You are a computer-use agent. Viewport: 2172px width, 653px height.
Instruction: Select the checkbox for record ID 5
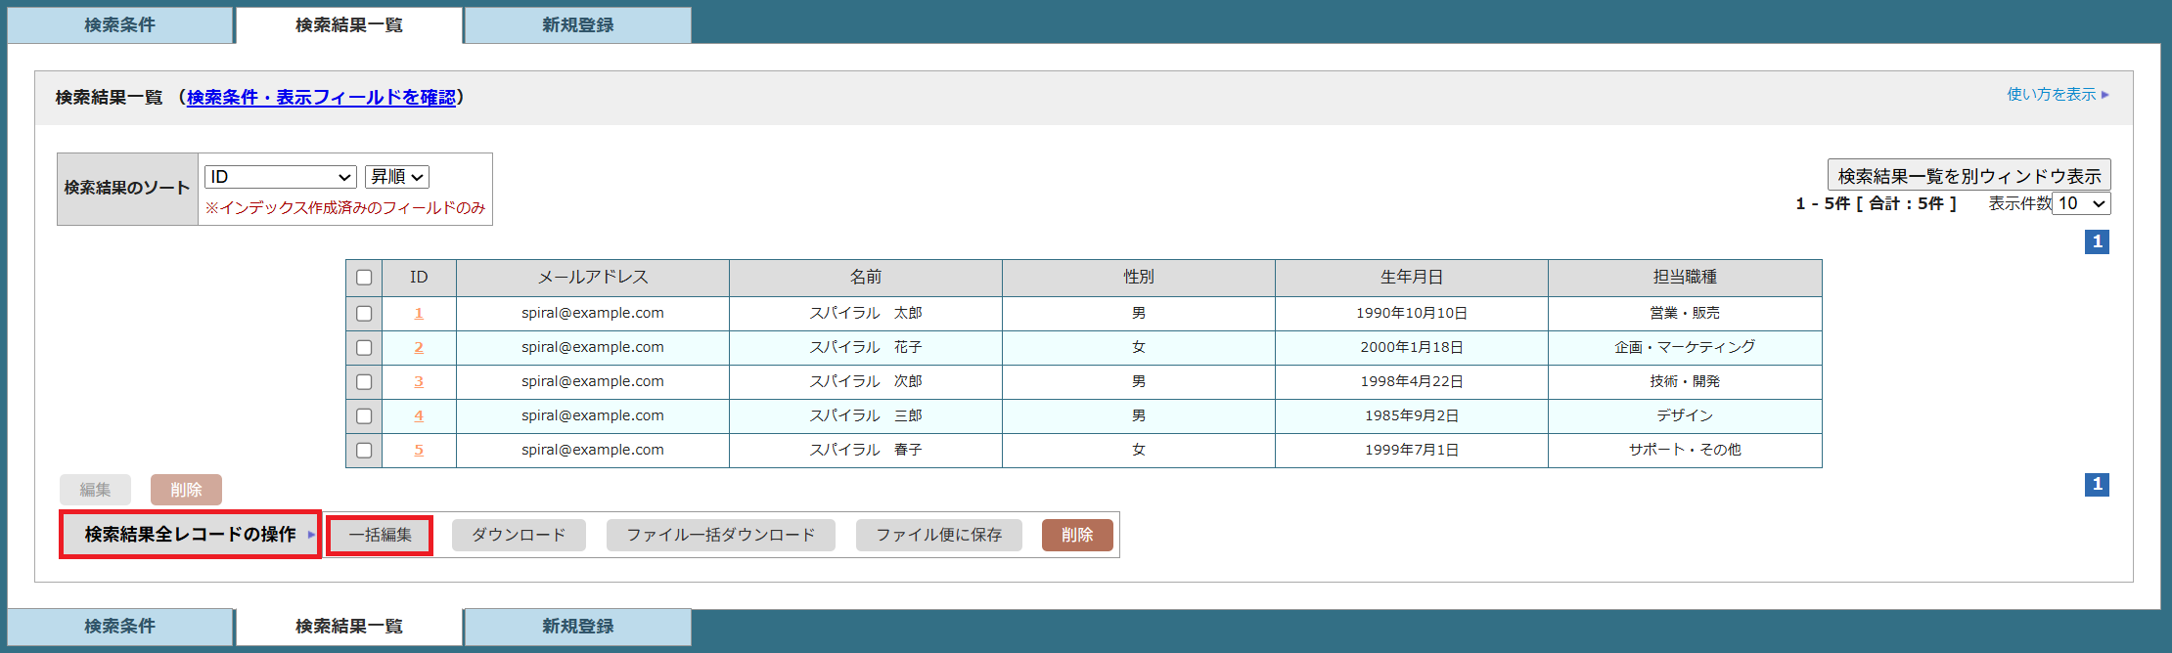(364, 451)
